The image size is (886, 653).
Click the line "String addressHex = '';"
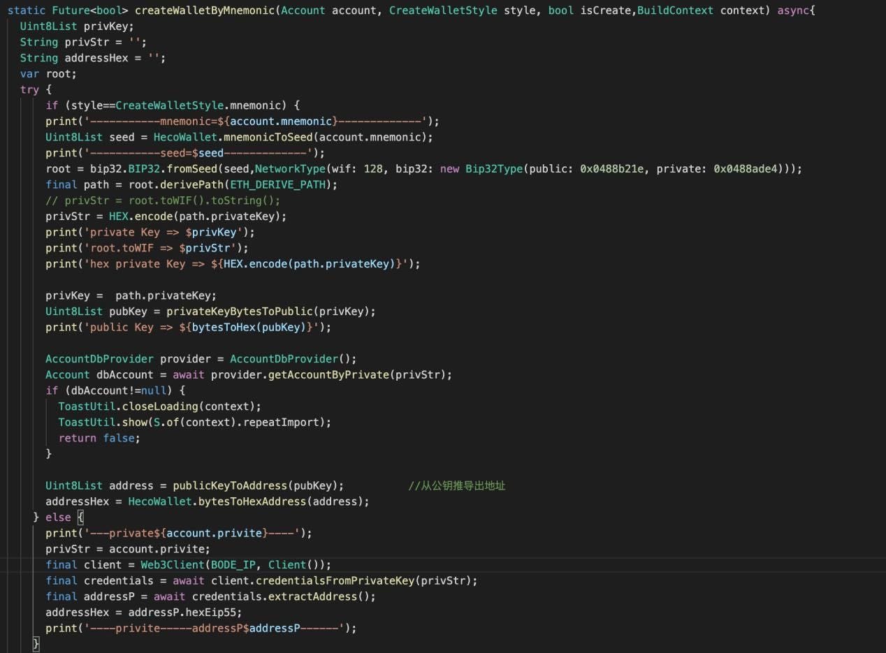pos(93,58)
